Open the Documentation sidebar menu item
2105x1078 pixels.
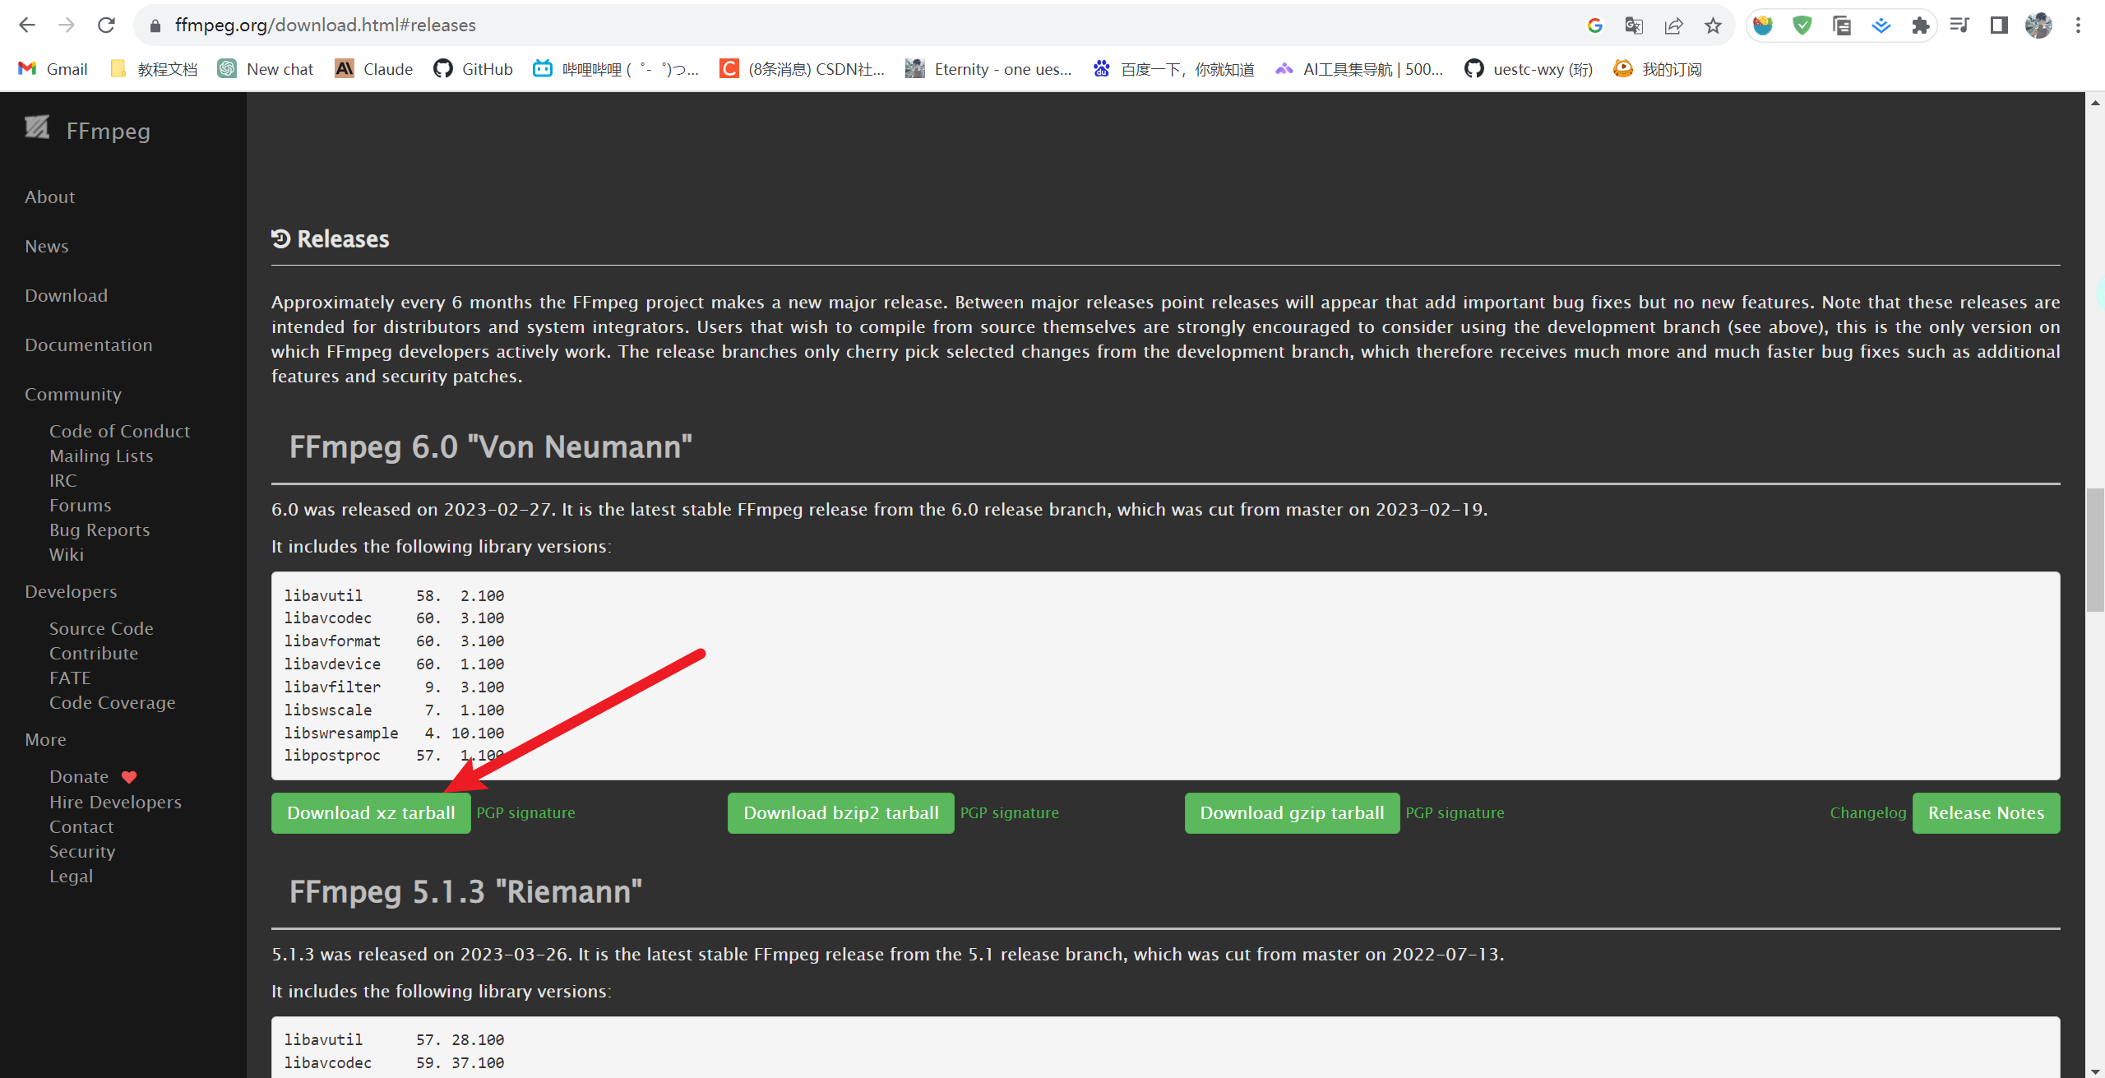click(88, 345)
